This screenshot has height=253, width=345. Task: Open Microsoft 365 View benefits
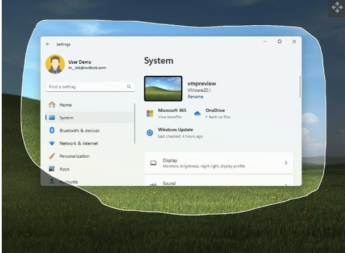pyautogui.click(x=170, y=117)
